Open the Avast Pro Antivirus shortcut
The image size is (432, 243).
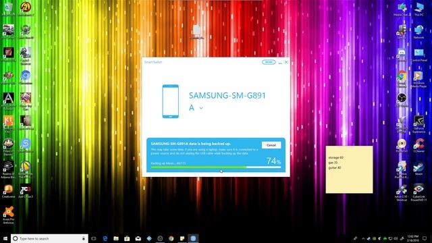pos(8,215)
